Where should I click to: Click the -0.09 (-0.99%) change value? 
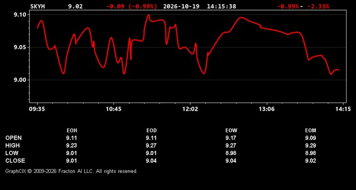point(131,6)
